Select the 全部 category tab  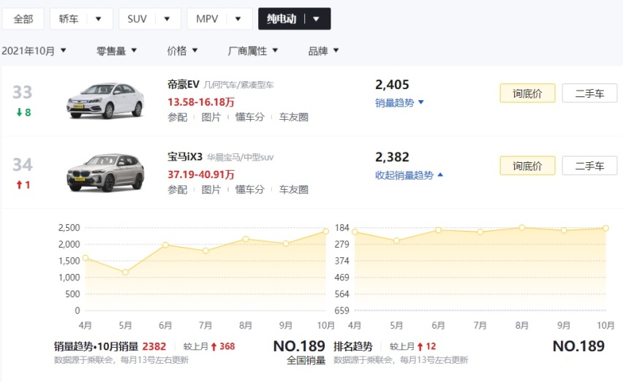pos(23,19)
